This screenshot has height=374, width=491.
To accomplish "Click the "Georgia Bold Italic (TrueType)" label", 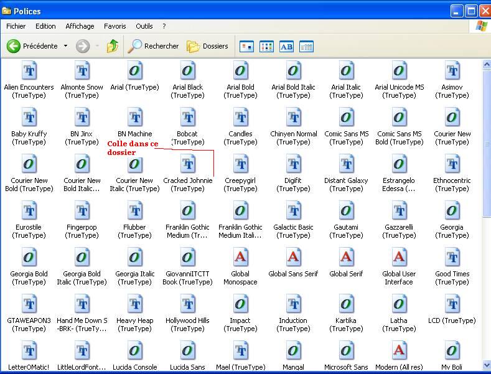I will 82,278.
